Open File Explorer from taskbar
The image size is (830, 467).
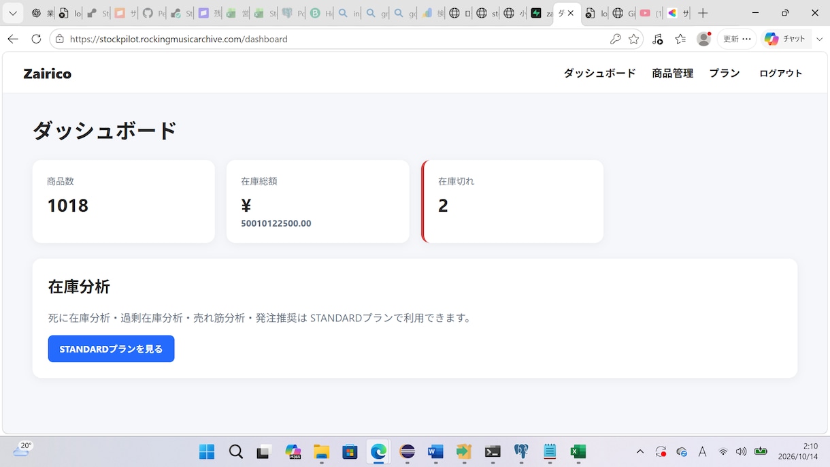coord(321,451)
